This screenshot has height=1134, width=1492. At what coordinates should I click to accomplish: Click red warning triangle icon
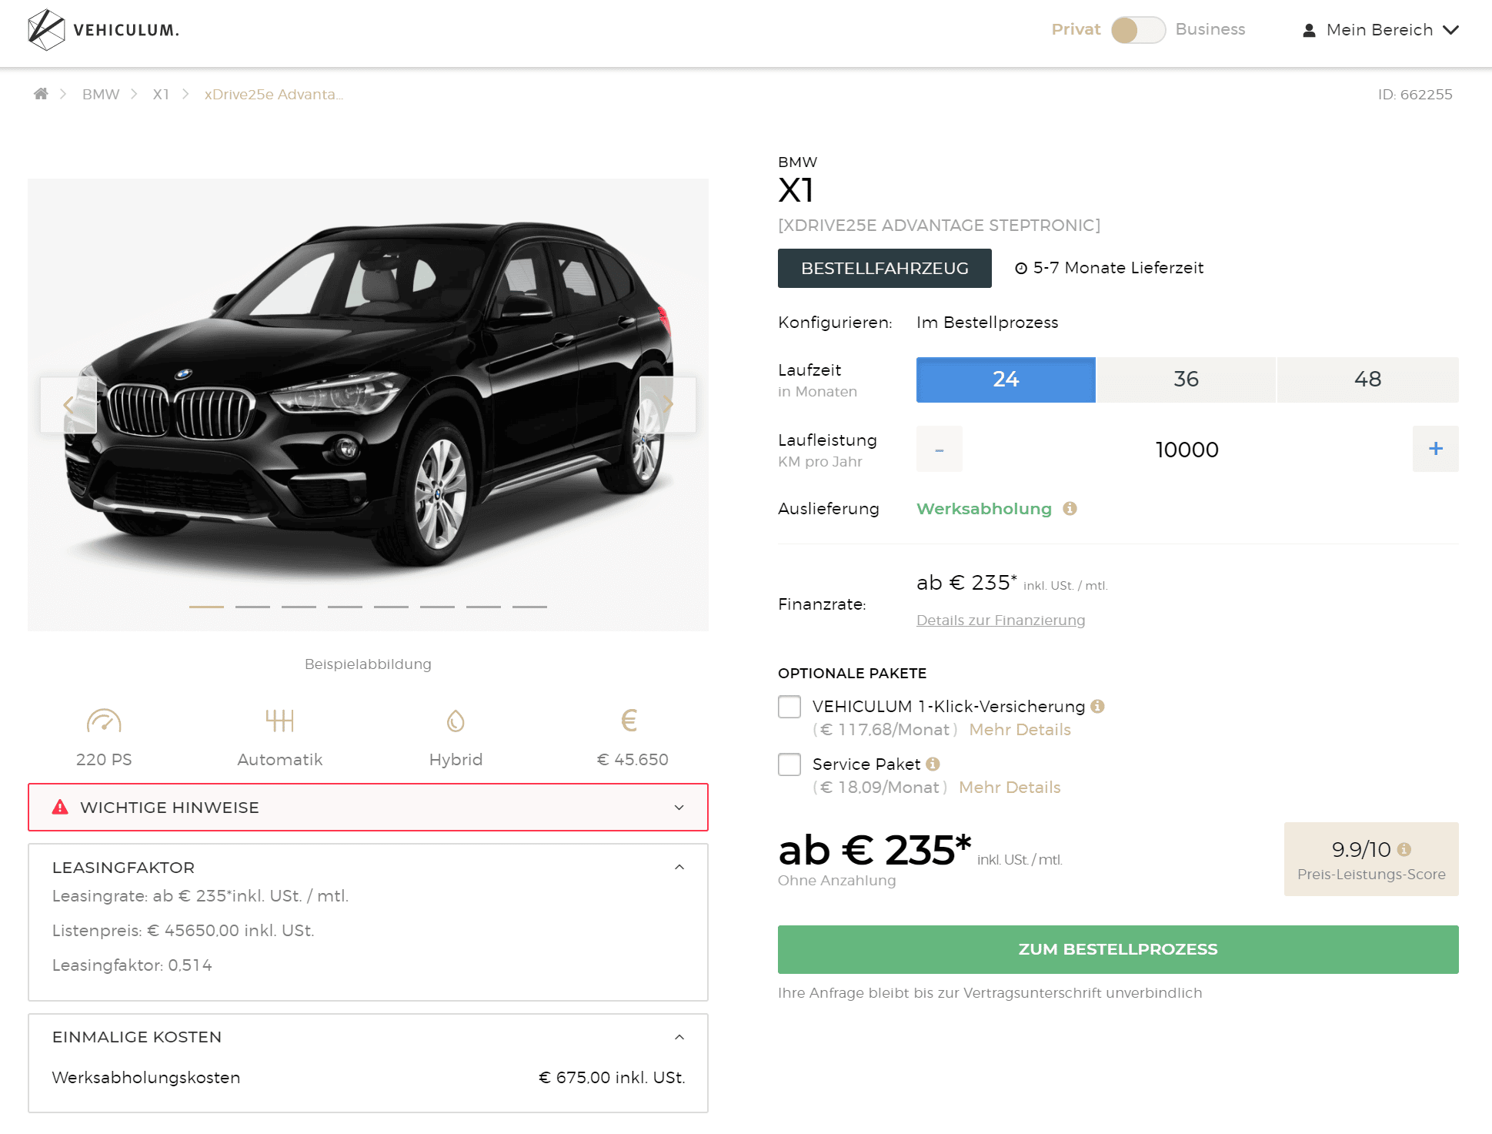pos(60,807)
